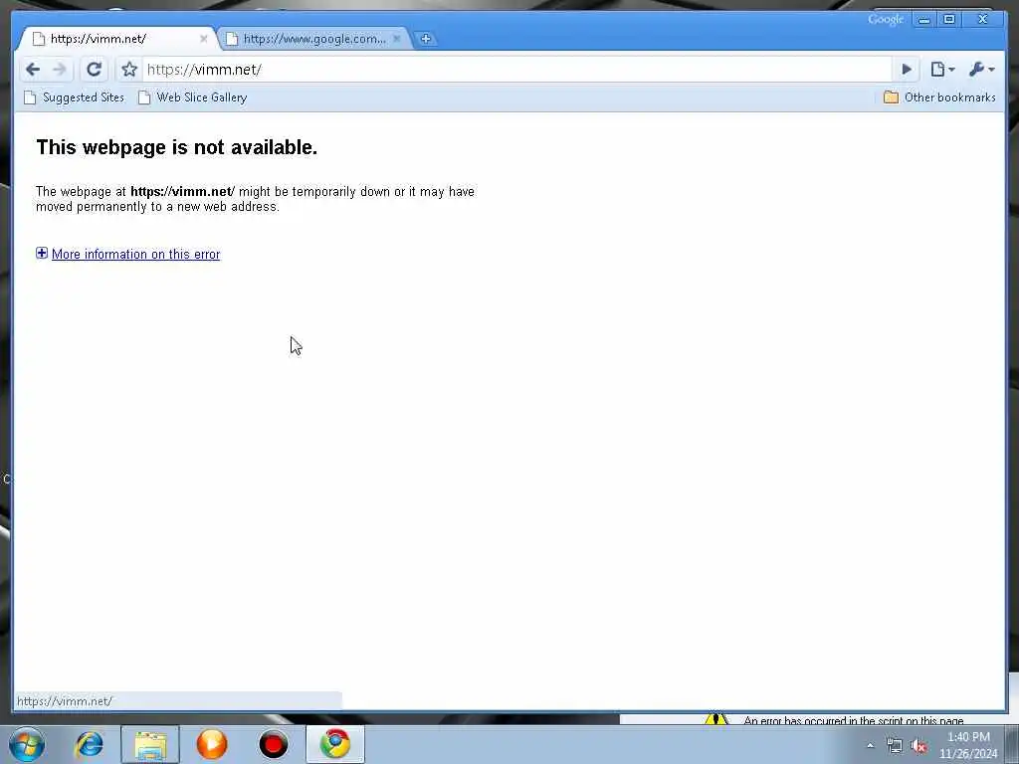Click the bold https://vimm.net/ text in message
The width and height of the screenshot is (1019, 764).
point(183,192)
